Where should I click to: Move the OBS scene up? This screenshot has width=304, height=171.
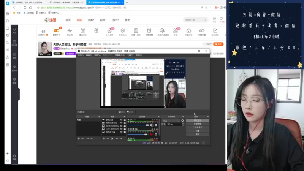pyautogui.click(x=87, y=139)
